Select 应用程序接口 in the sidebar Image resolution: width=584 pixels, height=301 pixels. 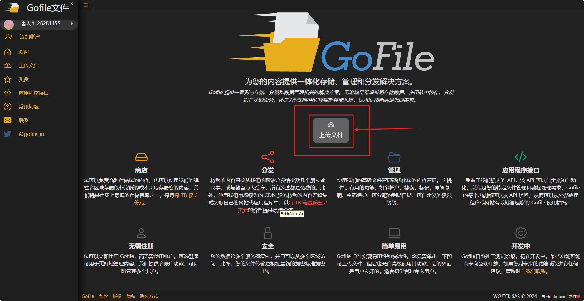point(34,93)
